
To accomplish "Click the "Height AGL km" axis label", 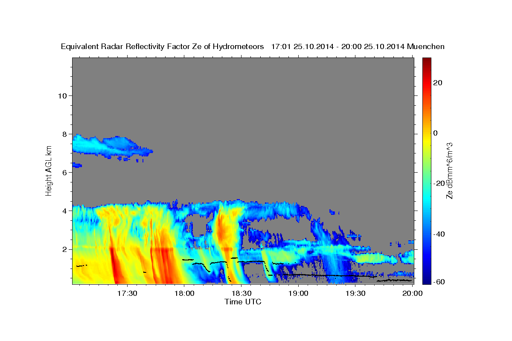I will (49, 170).
